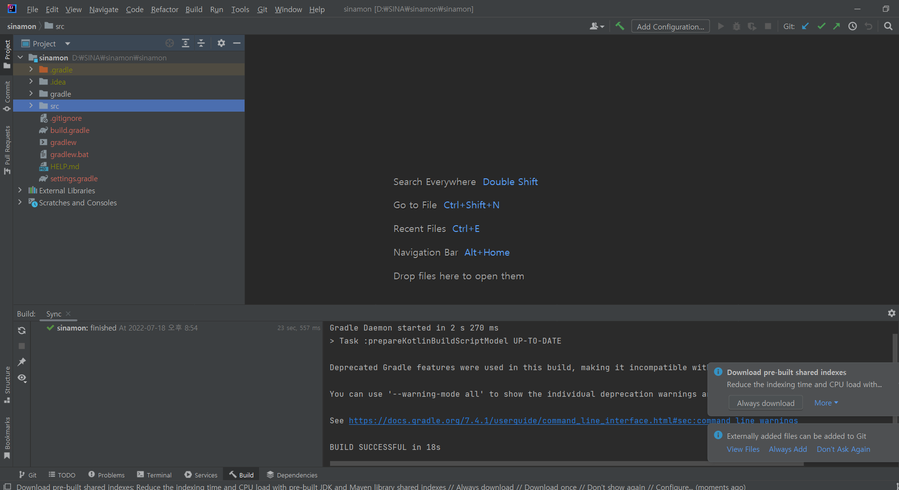899x490 pixels.
Task: Click Always Add link in notification
Action: coord(788,449)
